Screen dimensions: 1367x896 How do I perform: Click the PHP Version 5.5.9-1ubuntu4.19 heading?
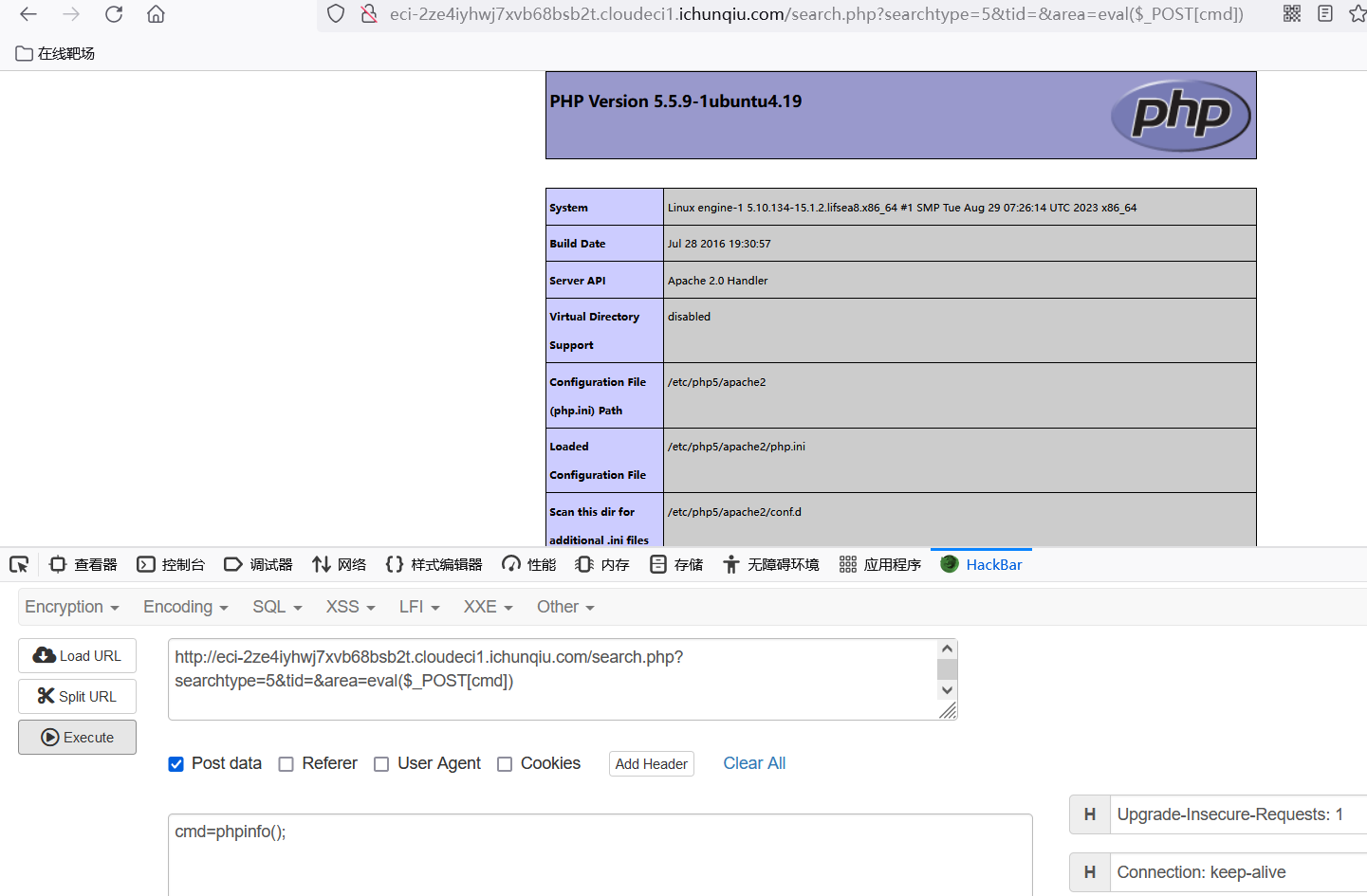coord(675,101)
